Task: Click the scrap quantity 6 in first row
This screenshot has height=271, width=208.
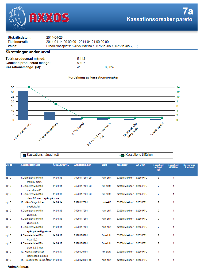Action: [x=159, y=178]
